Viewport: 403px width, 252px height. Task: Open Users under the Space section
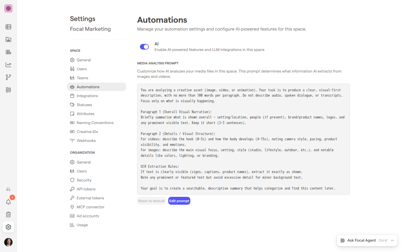(97, 69)
